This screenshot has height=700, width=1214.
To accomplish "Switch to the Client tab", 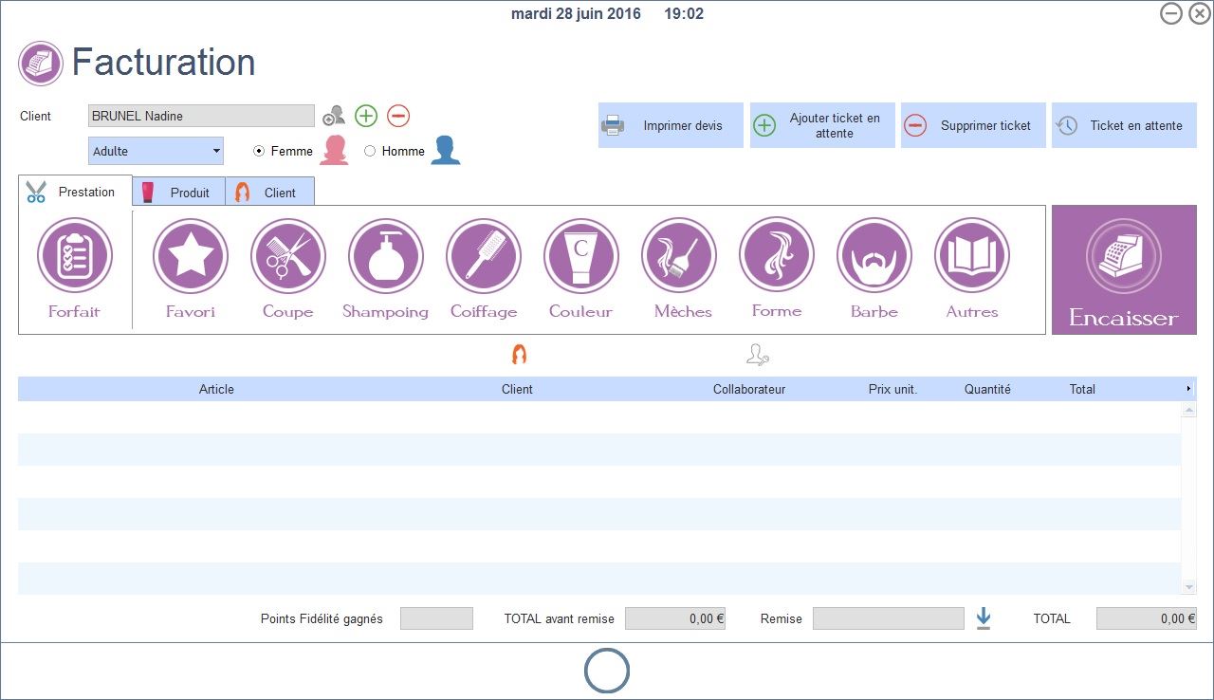I will (270, 192).
